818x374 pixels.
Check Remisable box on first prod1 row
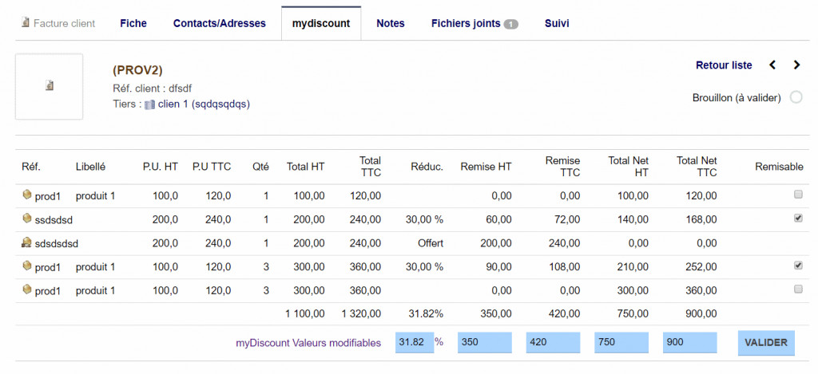pyautogui.click(x=797, y=195)
